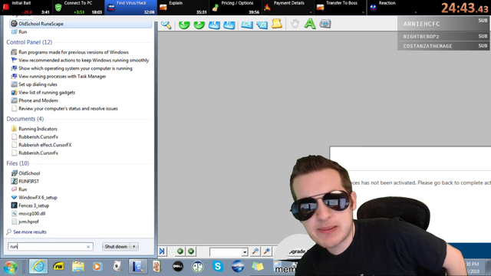This screenshot has height=276, width=491.
Task: Open the jvm.hprof file
Action: [28, 222]
